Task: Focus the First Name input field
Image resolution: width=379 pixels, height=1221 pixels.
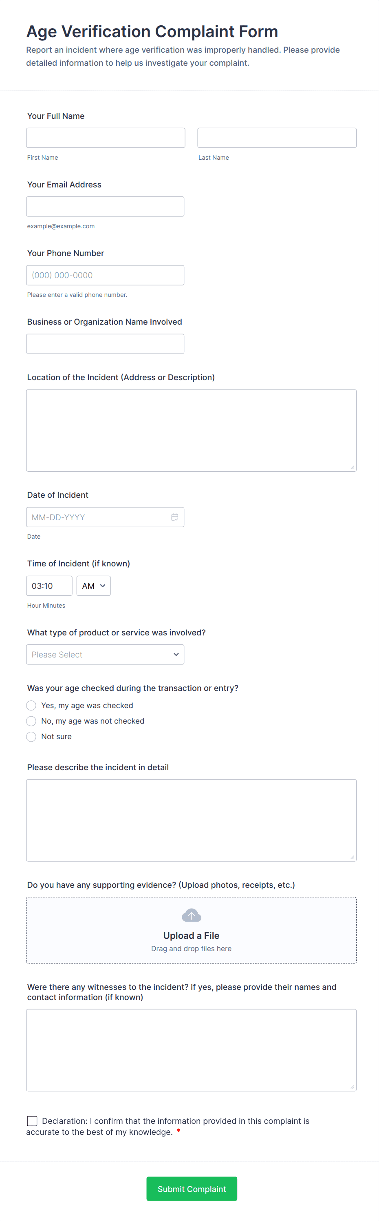Action: click(106, 138)
